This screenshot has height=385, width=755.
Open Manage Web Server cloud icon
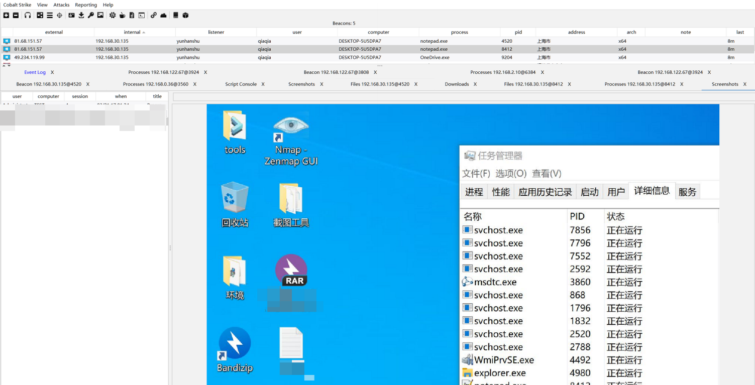click(x=163, y=16)
